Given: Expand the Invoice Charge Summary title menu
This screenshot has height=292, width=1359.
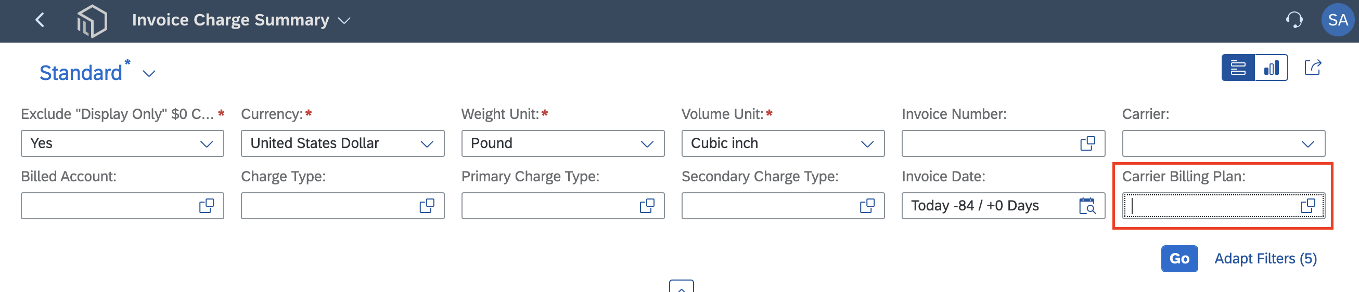Looking at the screenshot, I should (x=344, y=21).
